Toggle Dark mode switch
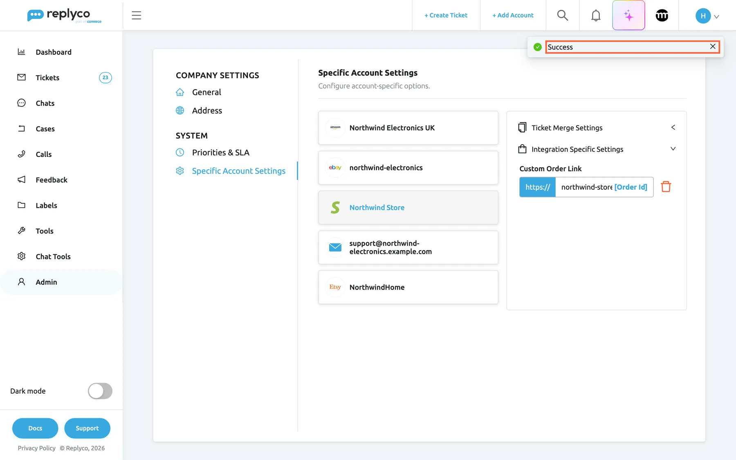736x460 pixels. [100, 391]
